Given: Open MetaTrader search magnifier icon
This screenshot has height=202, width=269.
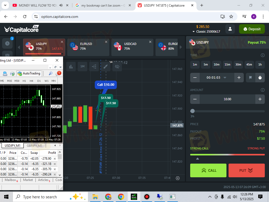Looking at the screenshot, I should [50, 74].
